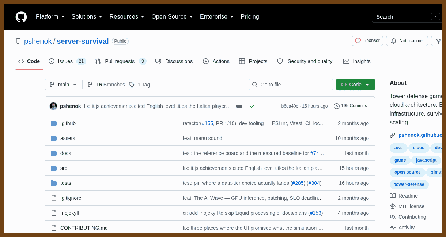Image resolution: width=446 pixels, height=237 pixels.
Task: Open #153 link in the .nojekyll commit
Action: click(315, 213)
